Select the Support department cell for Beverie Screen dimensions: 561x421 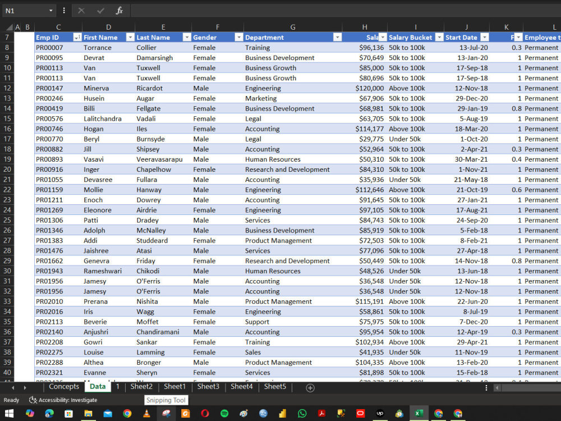pyautogui.click(x=293, y=322)
